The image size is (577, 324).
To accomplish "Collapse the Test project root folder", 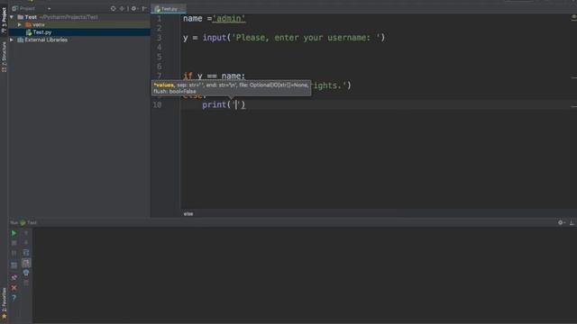I will click(x=12, y=17).
